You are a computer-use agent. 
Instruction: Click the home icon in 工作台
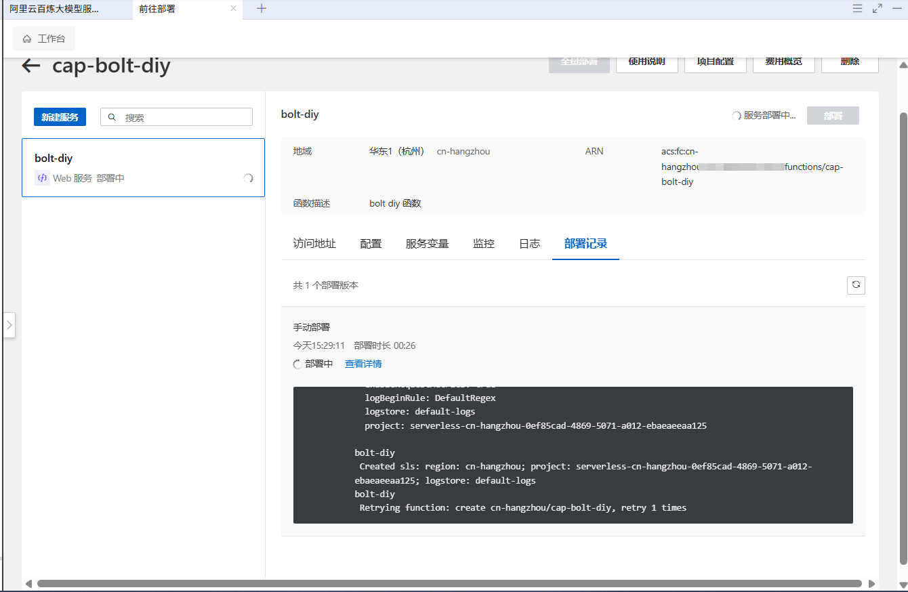[27, 39]
